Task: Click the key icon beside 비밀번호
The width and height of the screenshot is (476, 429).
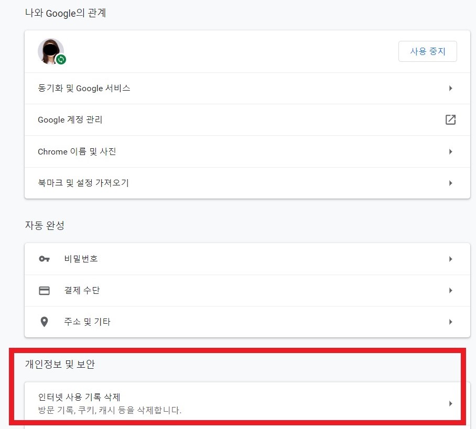Action: tap(45, 259)
